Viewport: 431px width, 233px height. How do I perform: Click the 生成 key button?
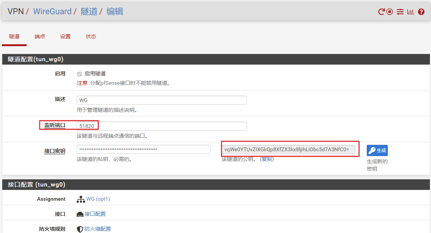377,150
